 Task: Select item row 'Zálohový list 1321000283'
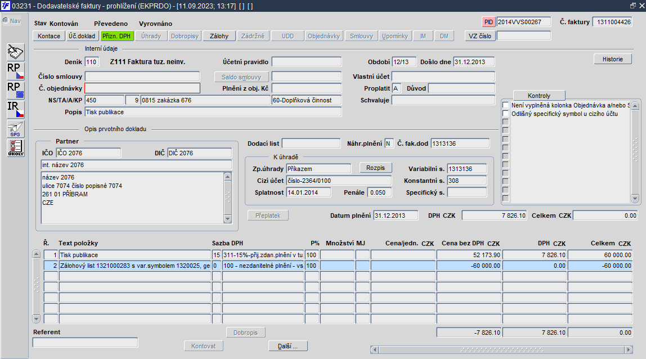pyautogui.click(x=135, y=266)
